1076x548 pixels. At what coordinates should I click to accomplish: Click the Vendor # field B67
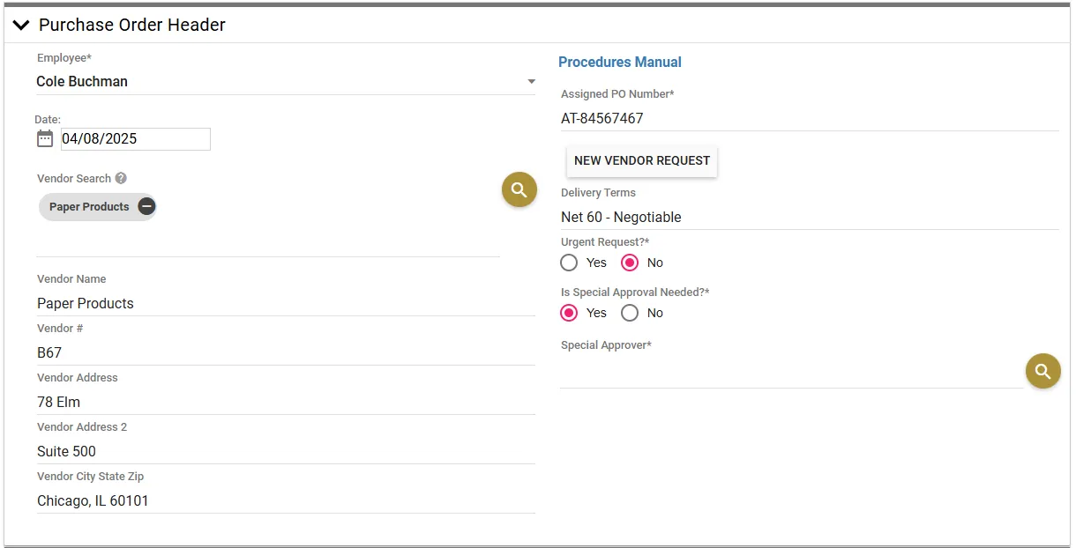coord(286,352)
